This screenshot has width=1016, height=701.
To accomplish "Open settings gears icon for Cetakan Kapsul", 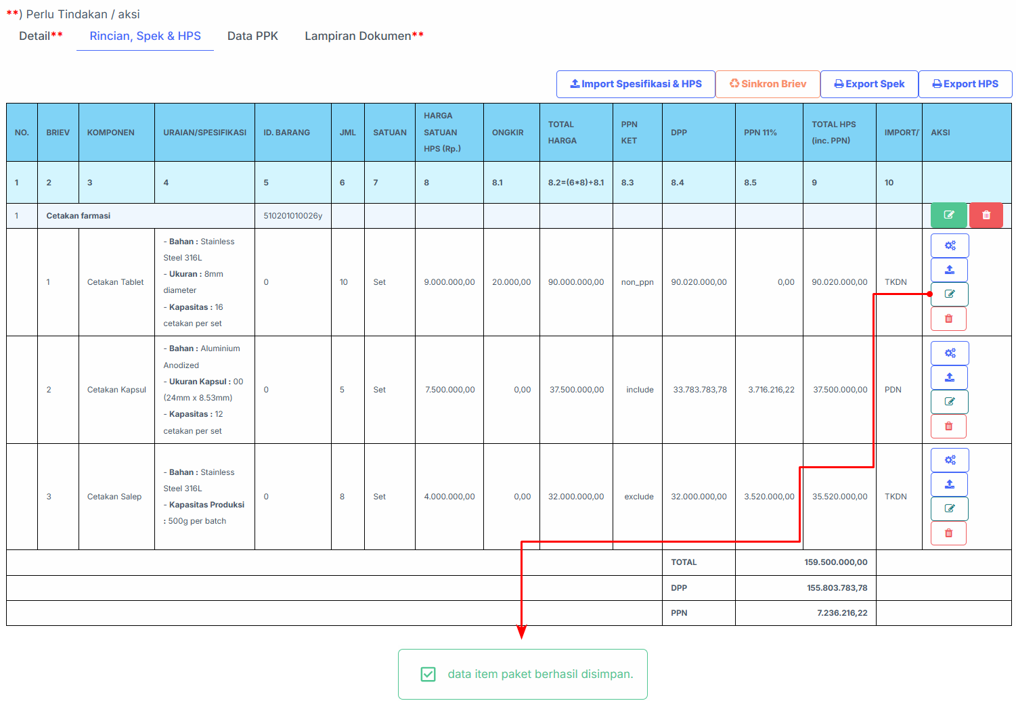I will point(950,353).
